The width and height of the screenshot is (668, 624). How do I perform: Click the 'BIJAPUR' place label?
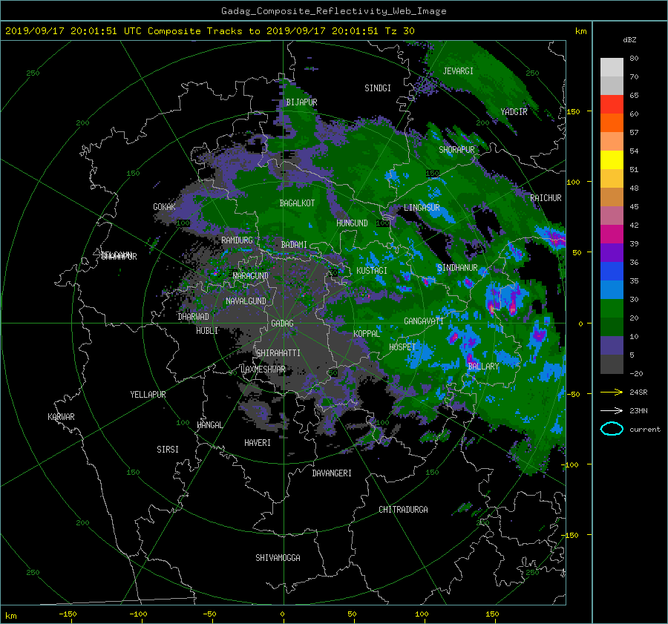(x=301, y=102)
